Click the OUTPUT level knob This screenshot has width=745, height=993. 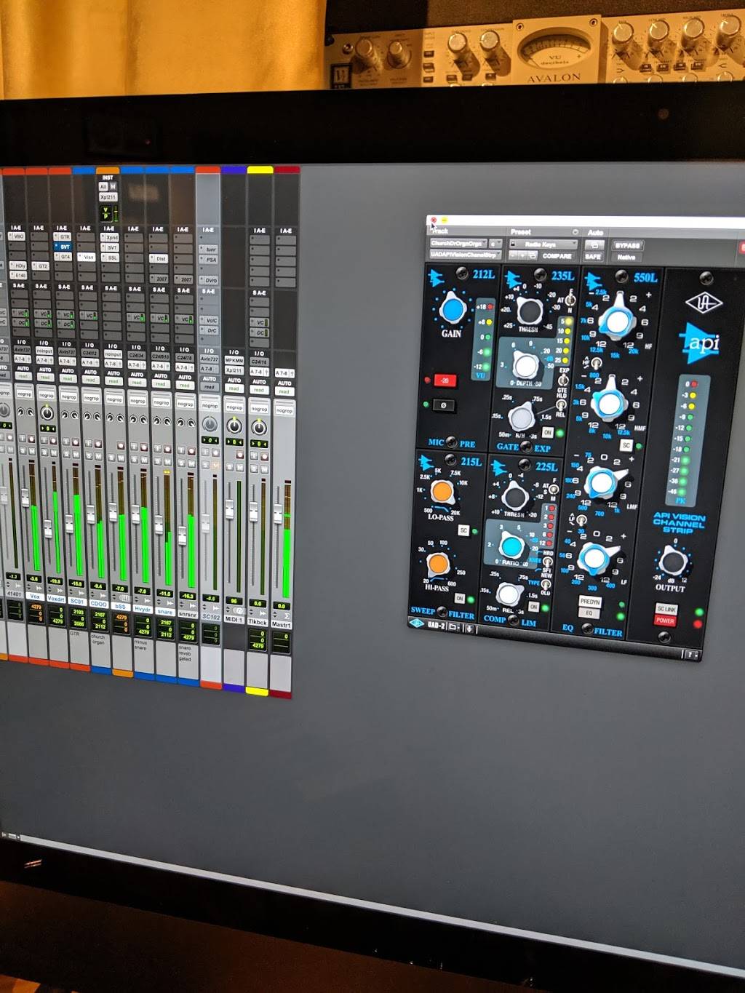[671, 562]
